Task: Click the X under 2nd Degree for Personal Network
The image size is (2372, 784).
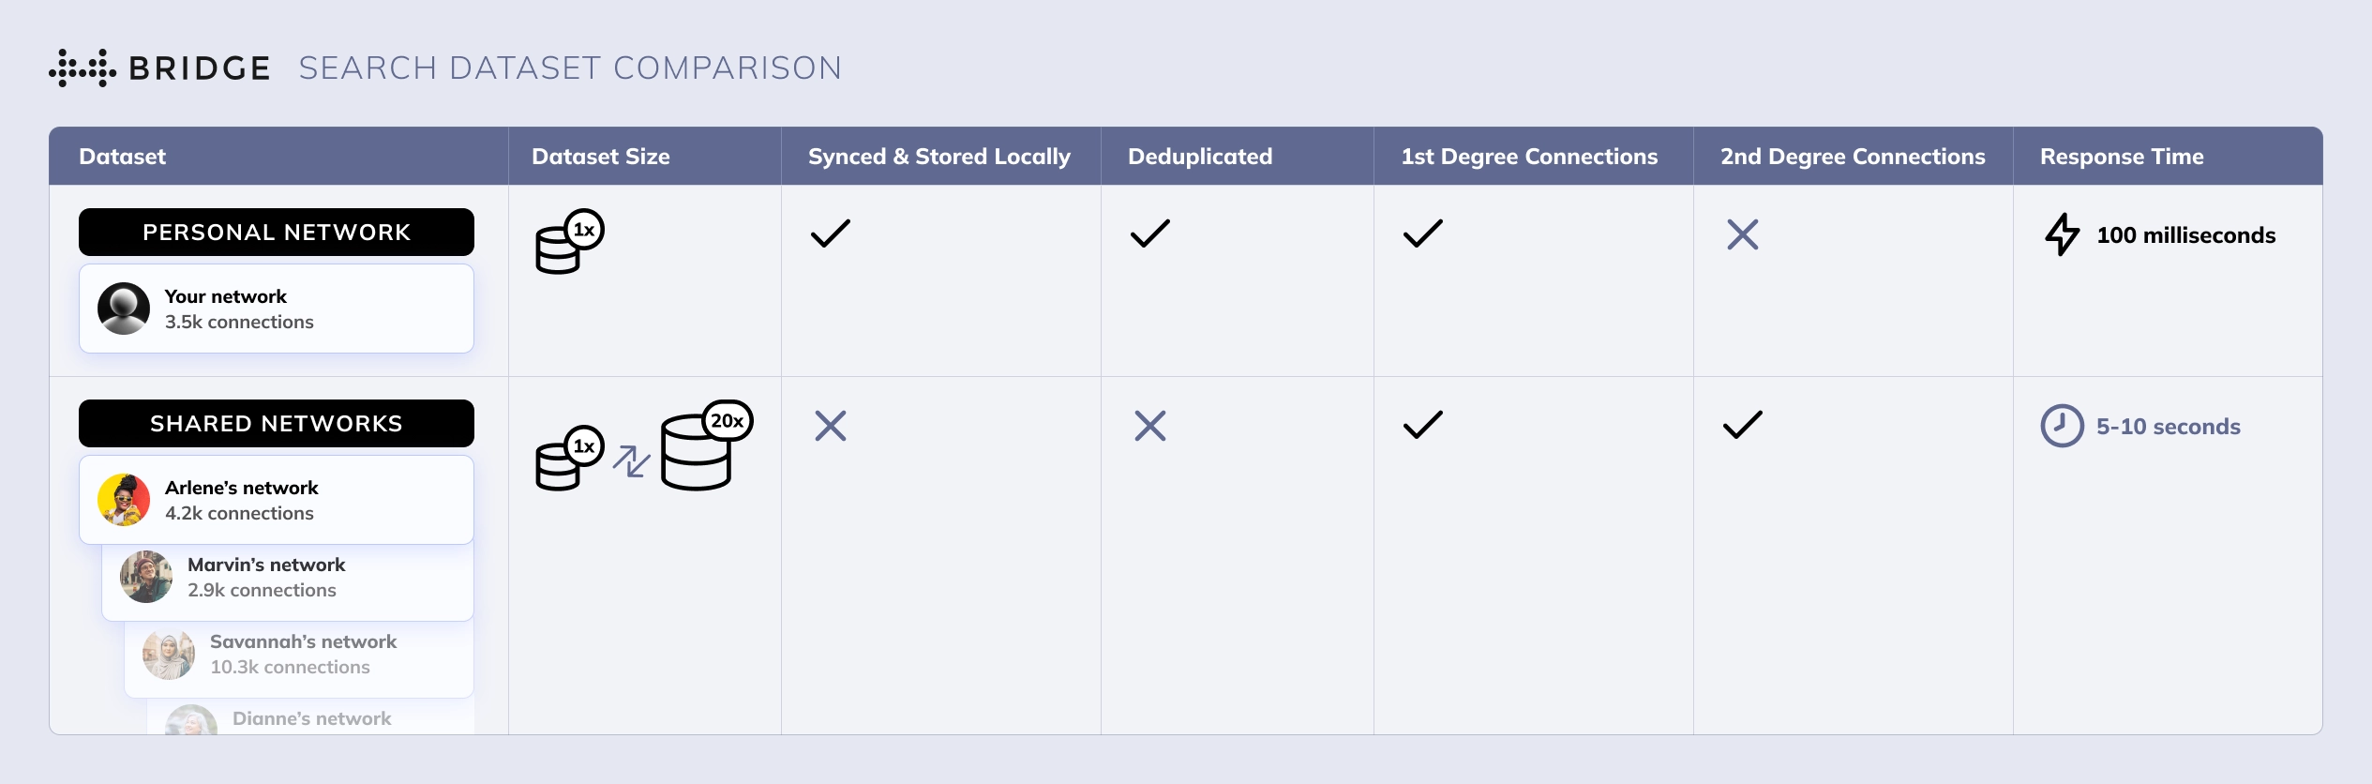Action: point(1742,234)
